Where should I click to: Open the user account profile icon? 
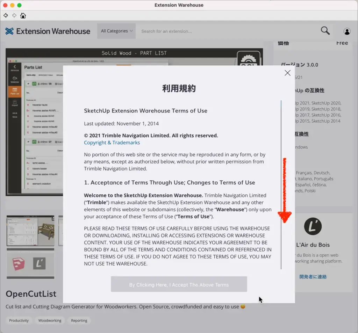tap(347, 31)
